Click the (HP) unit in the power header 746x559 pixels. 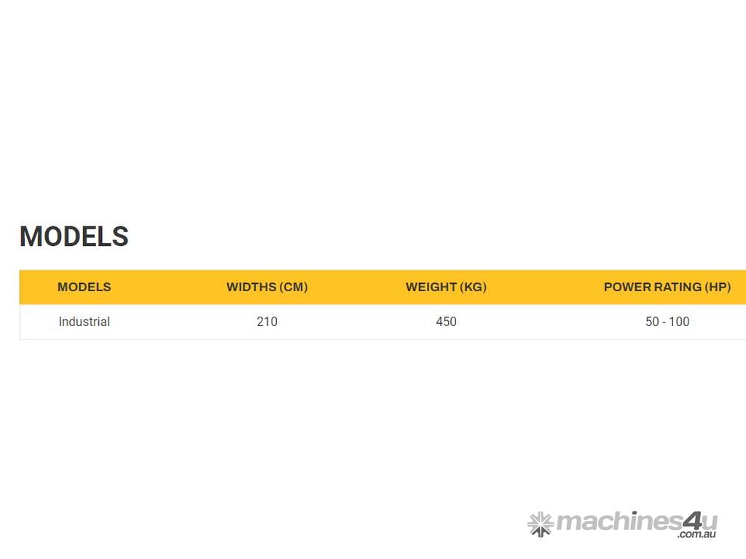[x=718, y=287]
